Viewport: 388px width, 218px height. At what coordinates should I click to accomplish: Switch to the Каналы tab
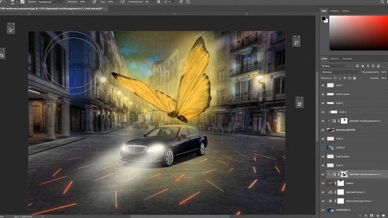click(335, 59)
